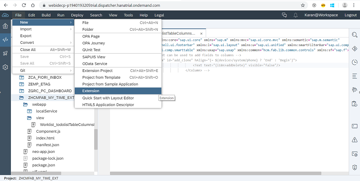Expand the Import submenu
Image resolution: width=360 pixels, height=181 pixels.
pos(43,29)
